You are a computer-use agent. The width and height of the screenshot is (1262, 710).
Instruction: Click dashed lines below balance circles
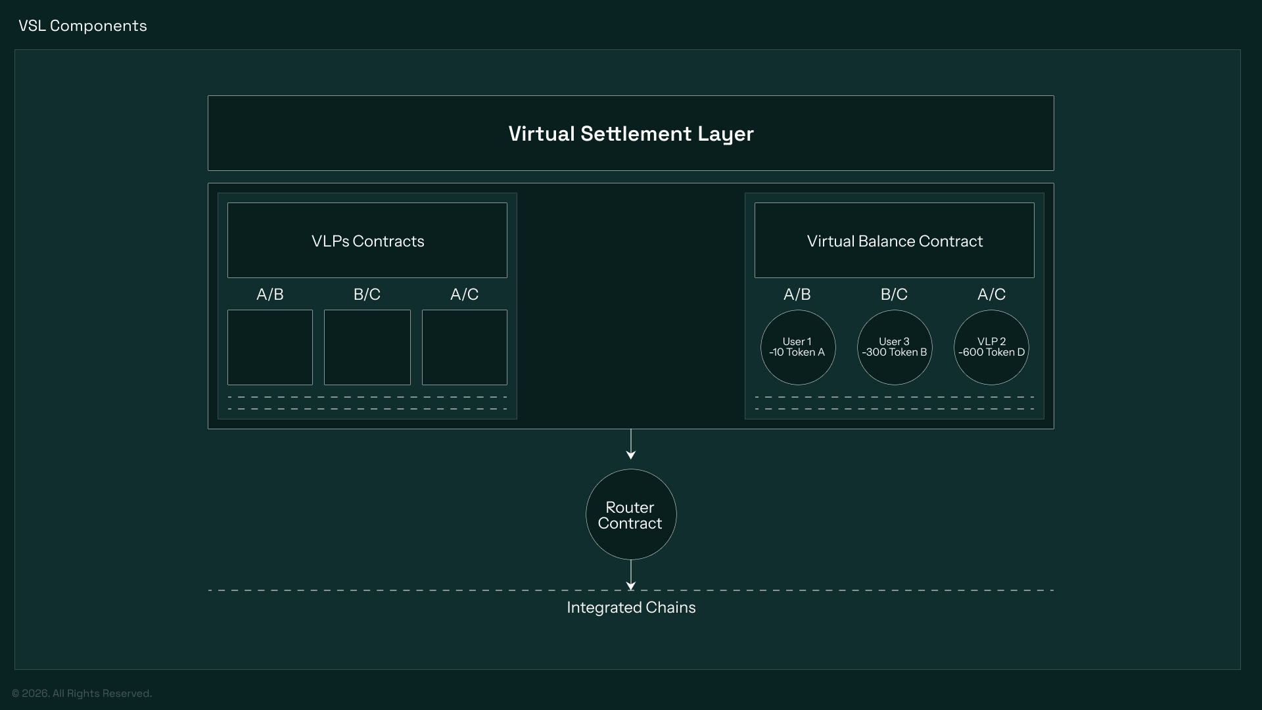click(x=895, y=403)
